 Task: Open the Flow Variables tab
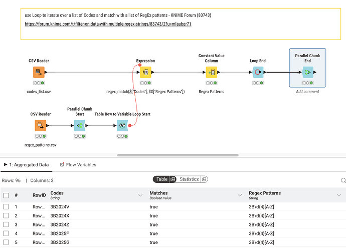[x=78, y=165]
